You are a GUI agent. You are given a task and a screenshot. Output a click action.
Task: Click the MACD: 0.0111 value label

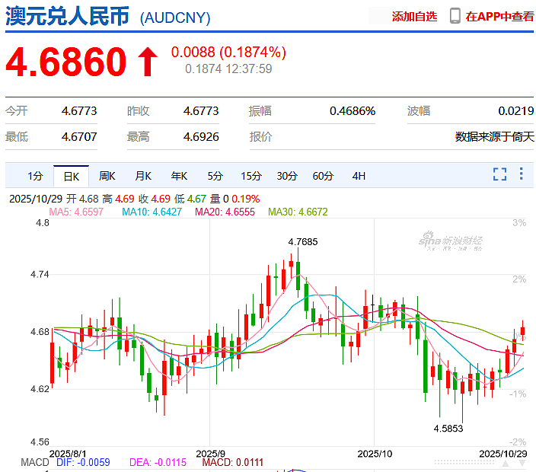(x=233, y=462)
